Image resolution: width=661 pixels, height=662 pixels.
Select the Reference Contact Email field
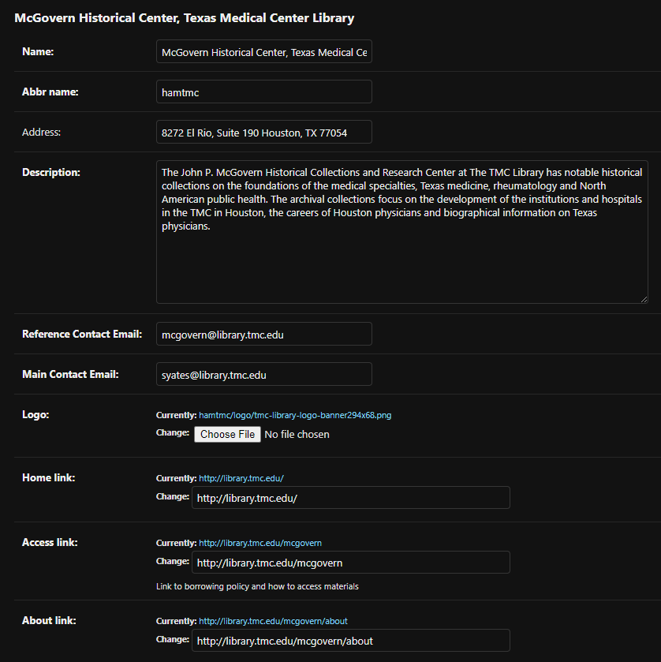(x=263, y=335)
